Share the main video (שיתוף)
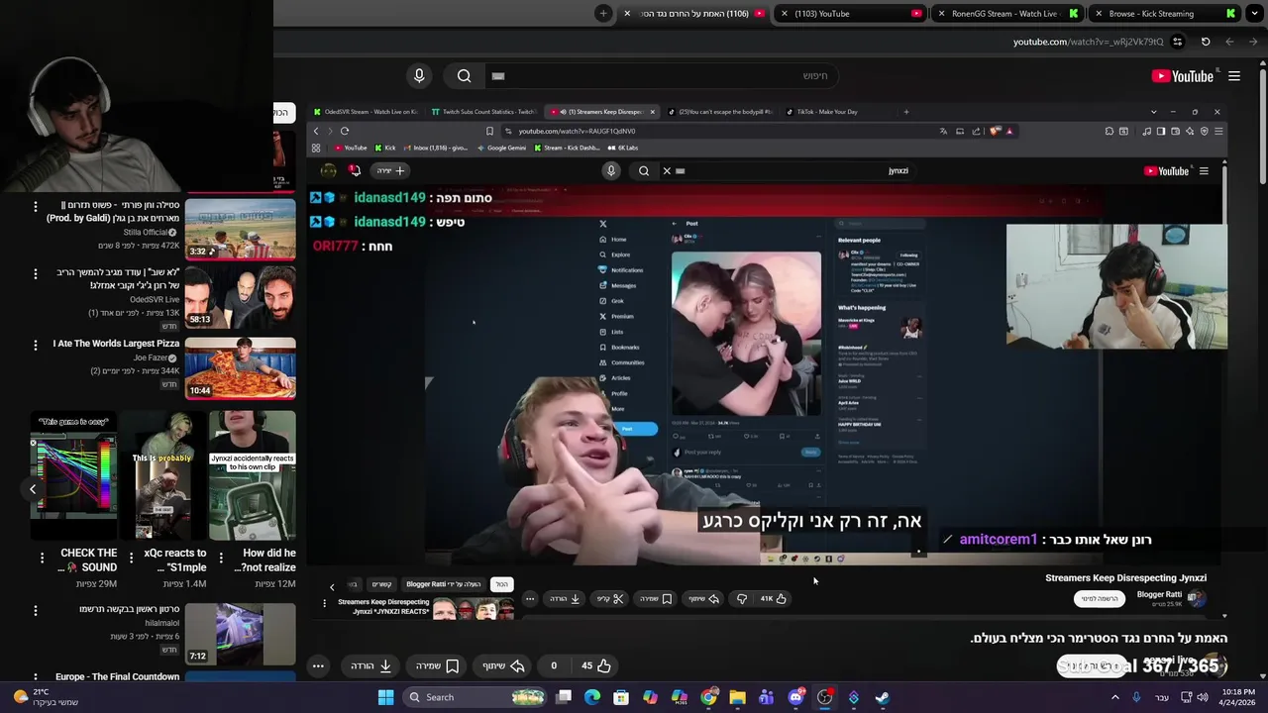 point(503,665)
